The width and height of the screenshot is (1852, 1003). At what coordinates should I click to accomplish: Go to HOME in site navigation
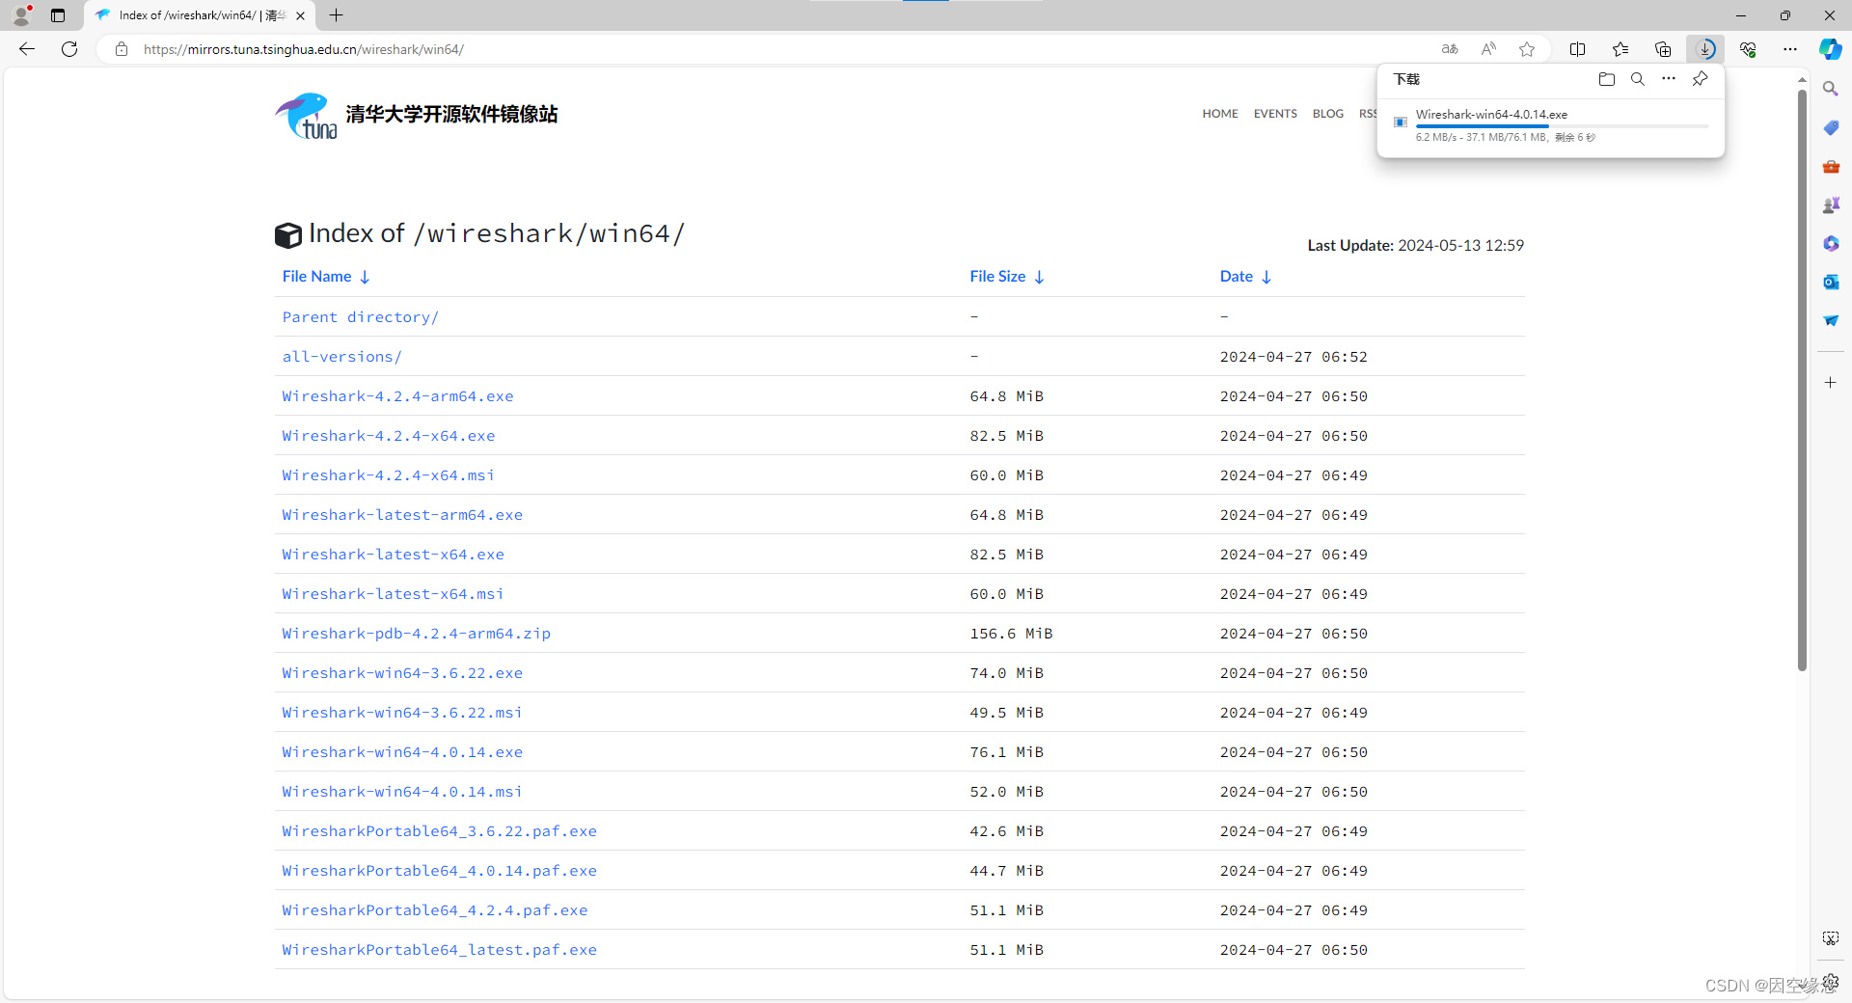point(1220,114)
